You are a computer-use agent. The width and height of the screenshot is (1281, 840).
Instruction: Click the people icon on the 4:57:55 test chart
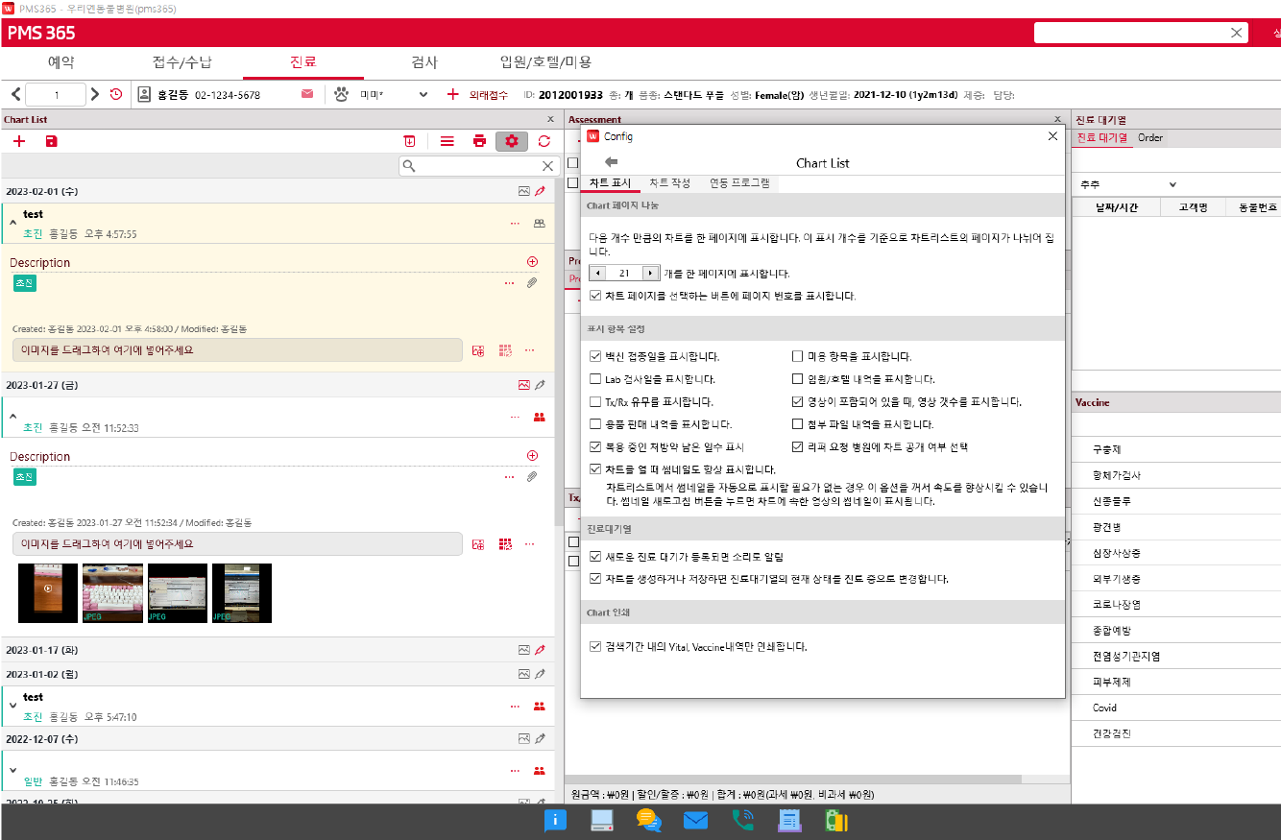click(x=539, y=224)
